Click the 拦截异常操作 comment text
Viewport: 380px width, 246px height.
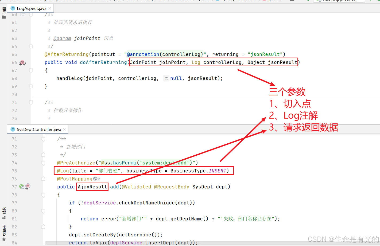(68, 110)
